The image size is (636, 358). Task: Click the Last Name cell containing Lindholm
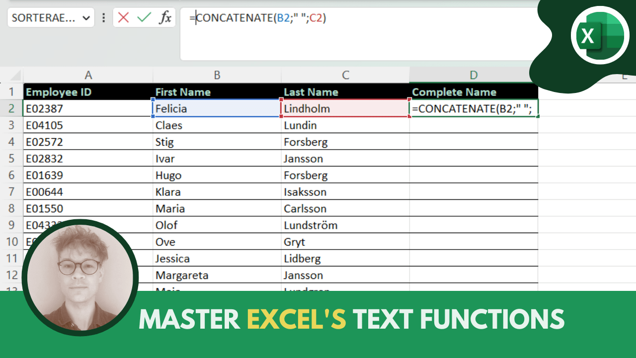coord(345,108)
